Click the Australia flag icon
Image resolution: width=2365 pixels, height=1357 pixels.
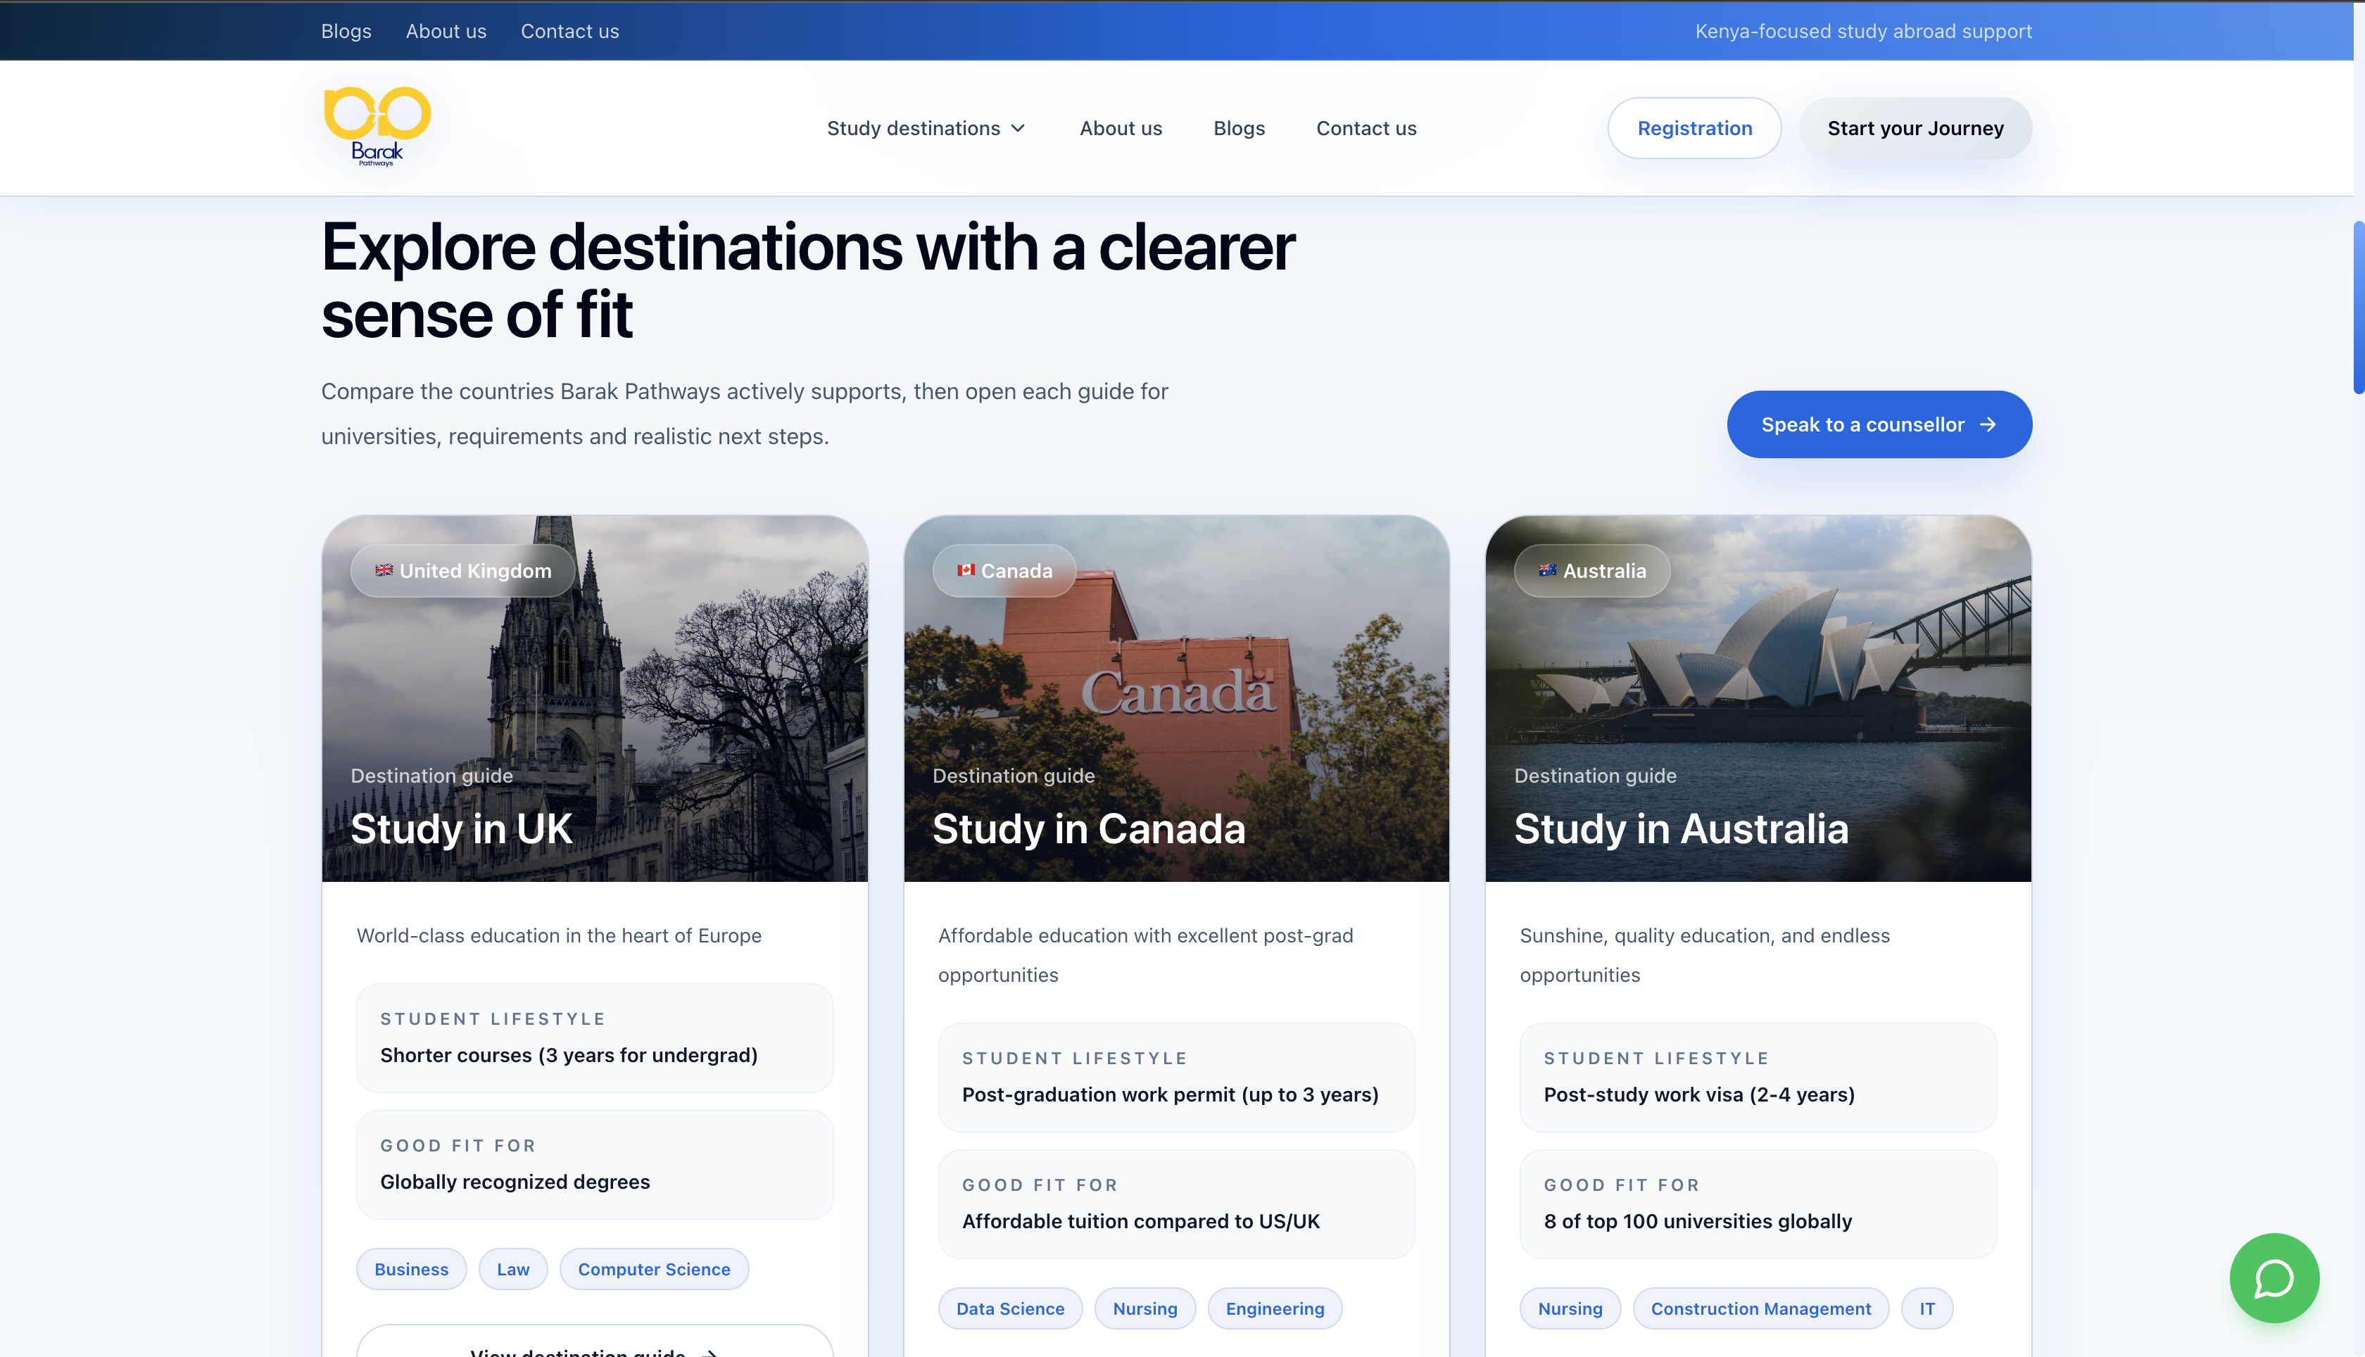point(1547,570)
